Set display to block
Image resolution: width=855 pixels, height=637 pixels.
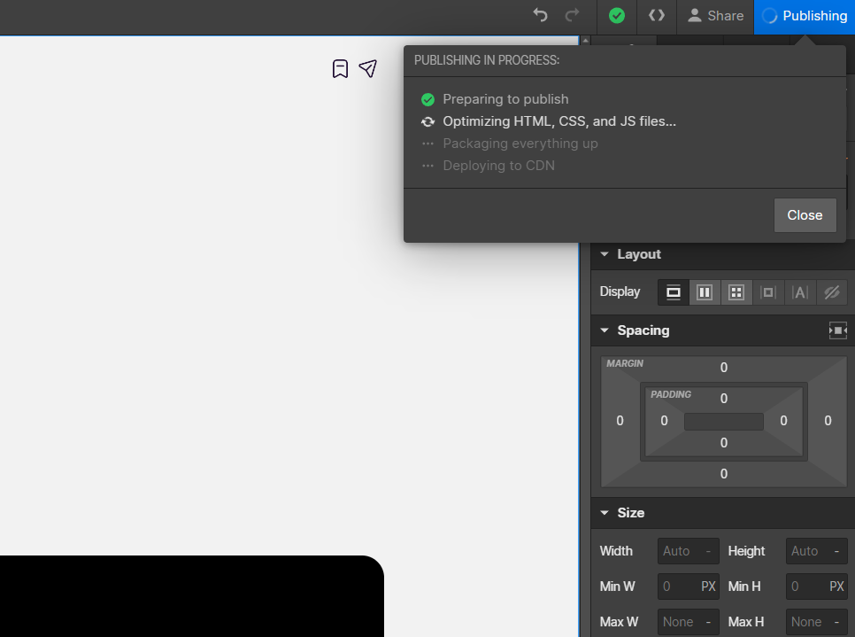coord(674,292)
